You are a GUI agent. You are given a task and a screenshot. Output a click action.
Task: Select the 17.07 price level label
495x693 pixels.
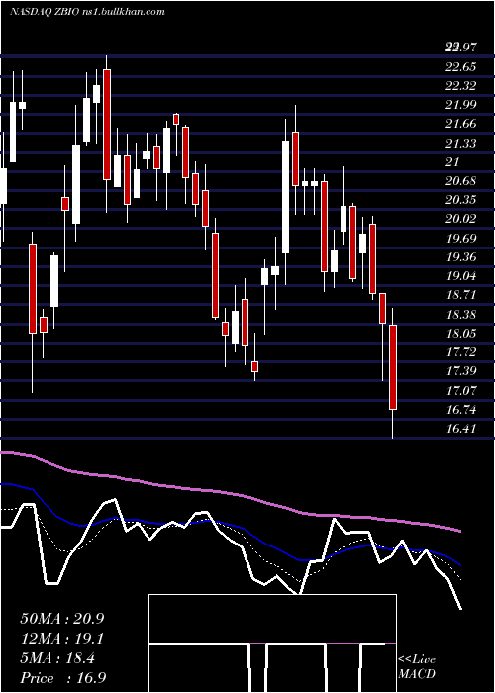point(461,391)
